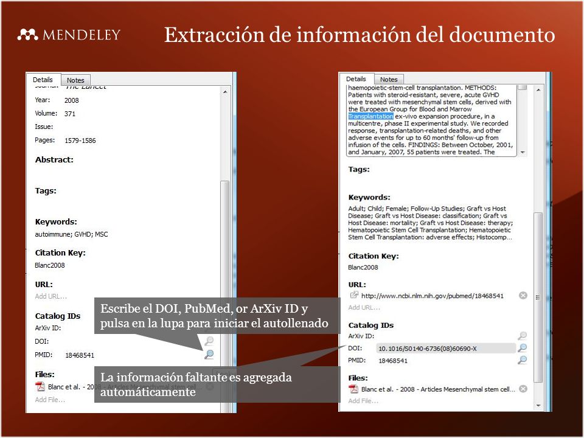Open Blanc et al. file in right panel
Viewport: 584px width, 438px height.
click(438, 389)
